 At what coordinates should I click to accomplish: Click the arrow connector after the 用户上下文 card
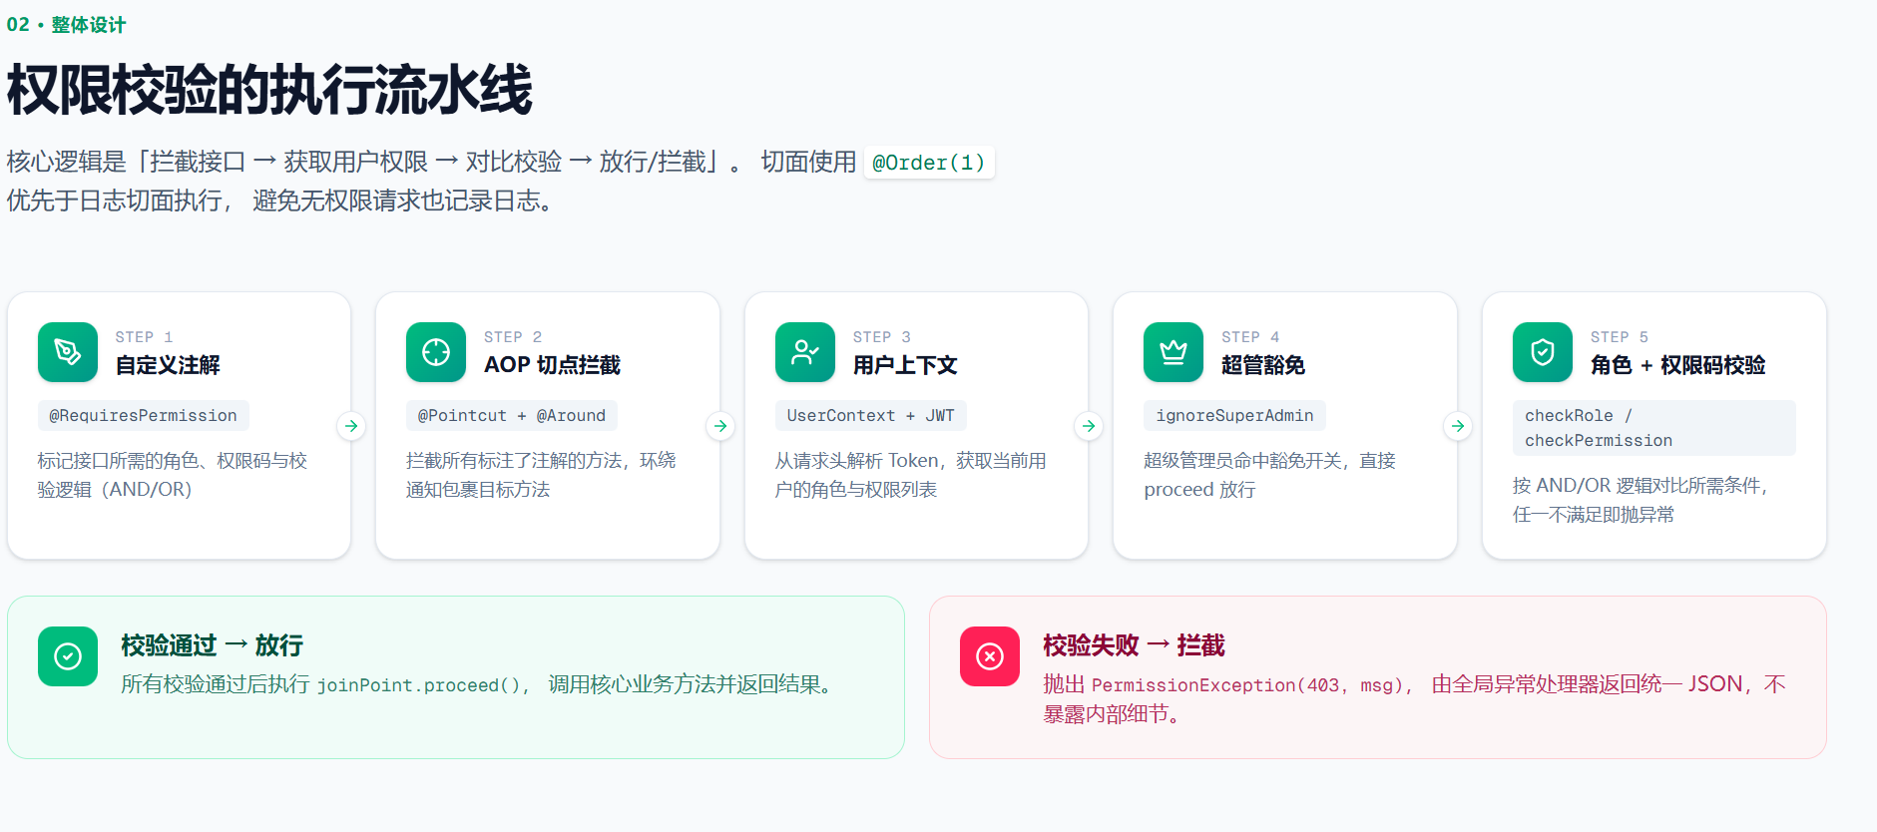(x=1089, y=426)
